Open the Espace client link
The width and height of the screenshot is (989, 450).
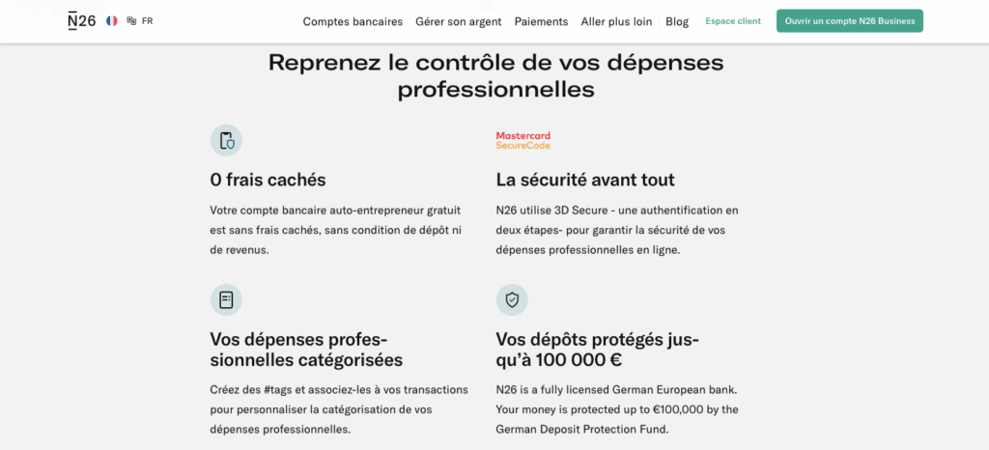coord(733,21)
